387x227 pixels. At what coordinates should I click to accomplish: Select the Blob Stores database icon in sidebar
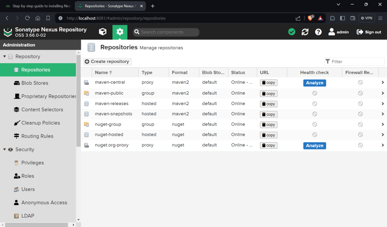coord(17,83)
